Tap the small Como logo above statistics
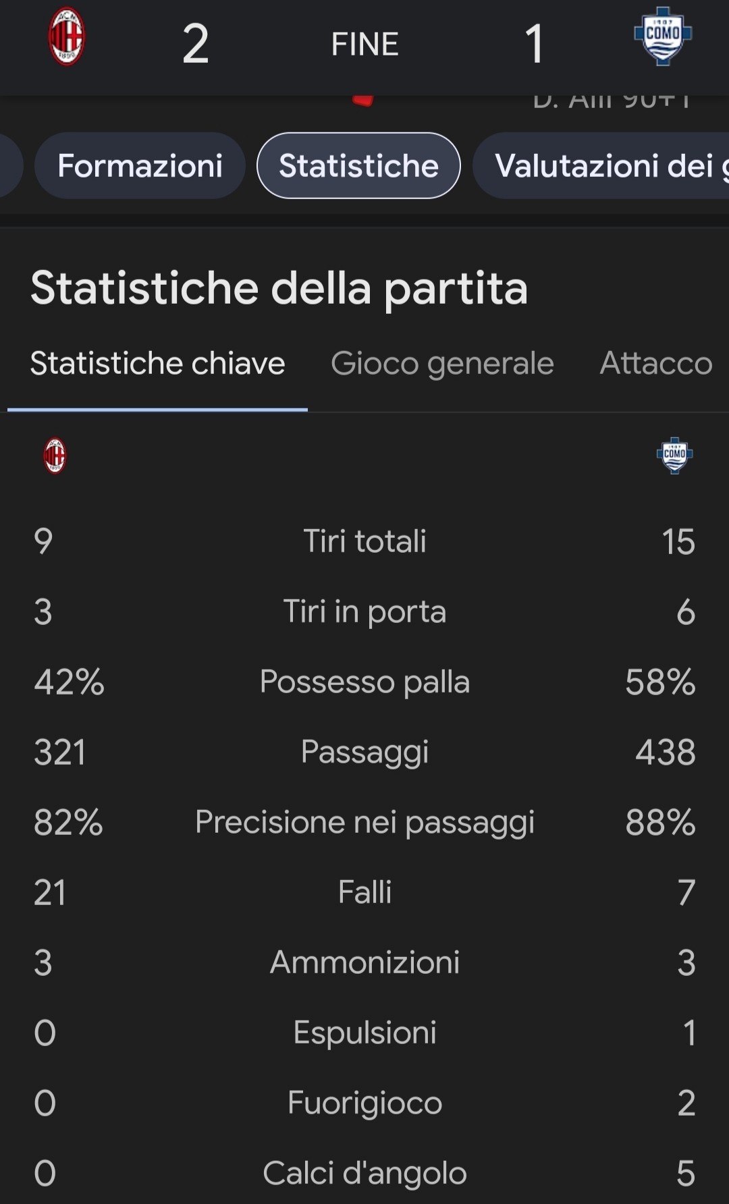The width and height of the screenshot is (729, 1204). [674, 456]
